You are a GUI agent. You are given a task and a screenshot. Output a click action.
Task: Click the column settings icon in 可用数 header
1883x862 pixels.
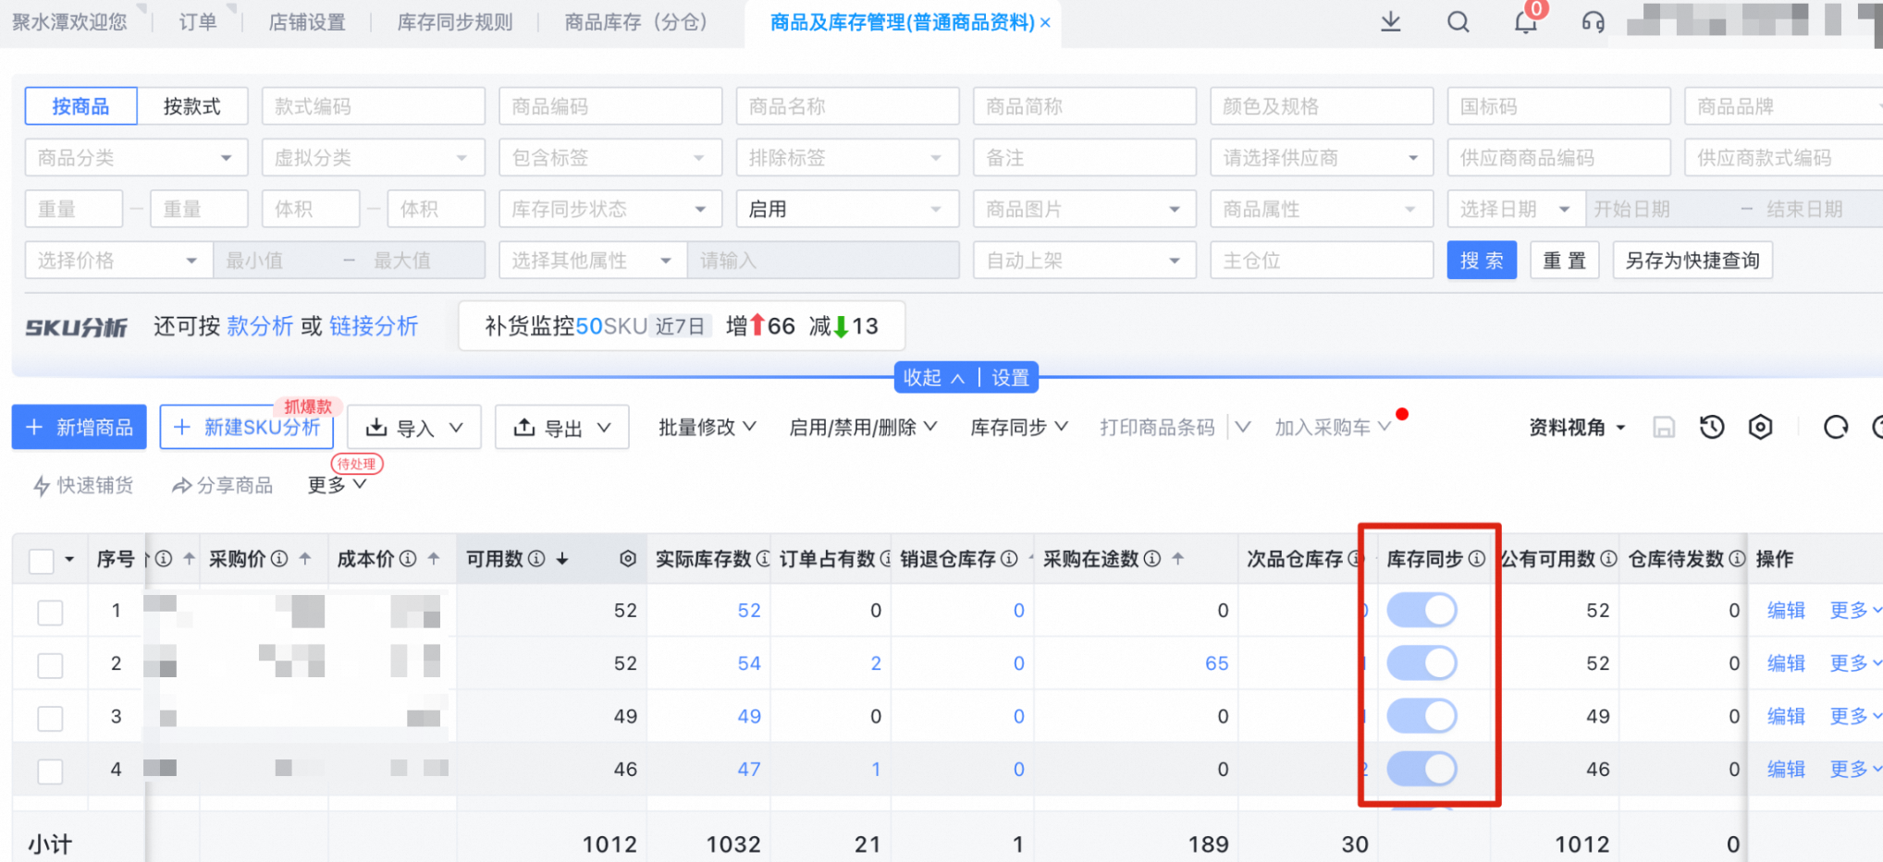(628, 558)
